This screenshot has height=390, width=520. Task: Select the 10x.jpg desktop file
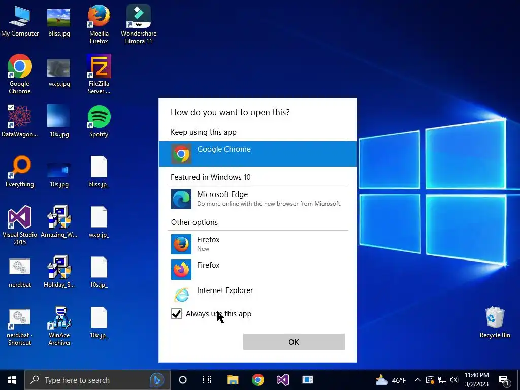(x=59, y=121)
